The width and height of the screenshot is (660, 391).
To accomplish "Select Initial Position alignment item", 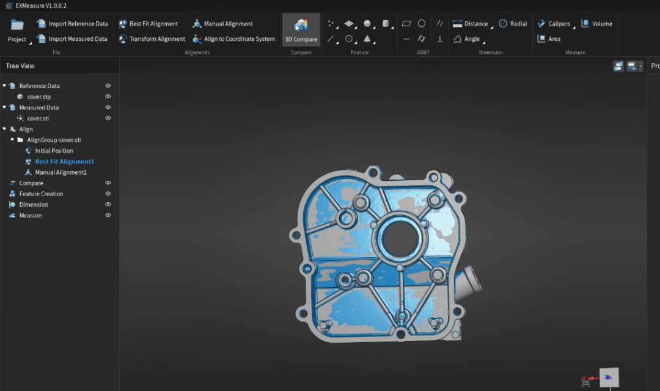I will point(54,151).
